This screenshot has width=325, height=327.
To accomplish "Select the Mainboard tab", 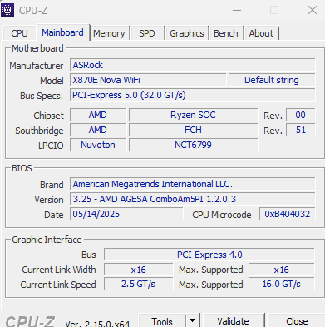I will [62, 32].
